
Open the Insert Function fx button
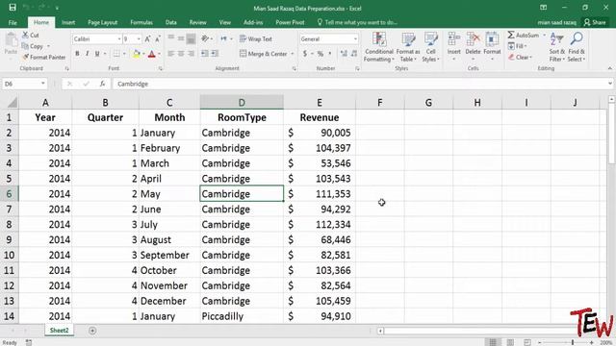tap(102, 84)
